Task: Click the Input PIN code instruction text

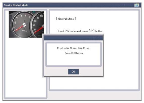Action: pyautogui.click(x=81, y=31)
